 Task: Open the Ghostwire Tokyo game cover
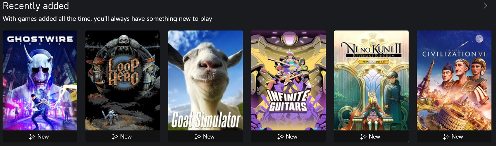(40, 80)
